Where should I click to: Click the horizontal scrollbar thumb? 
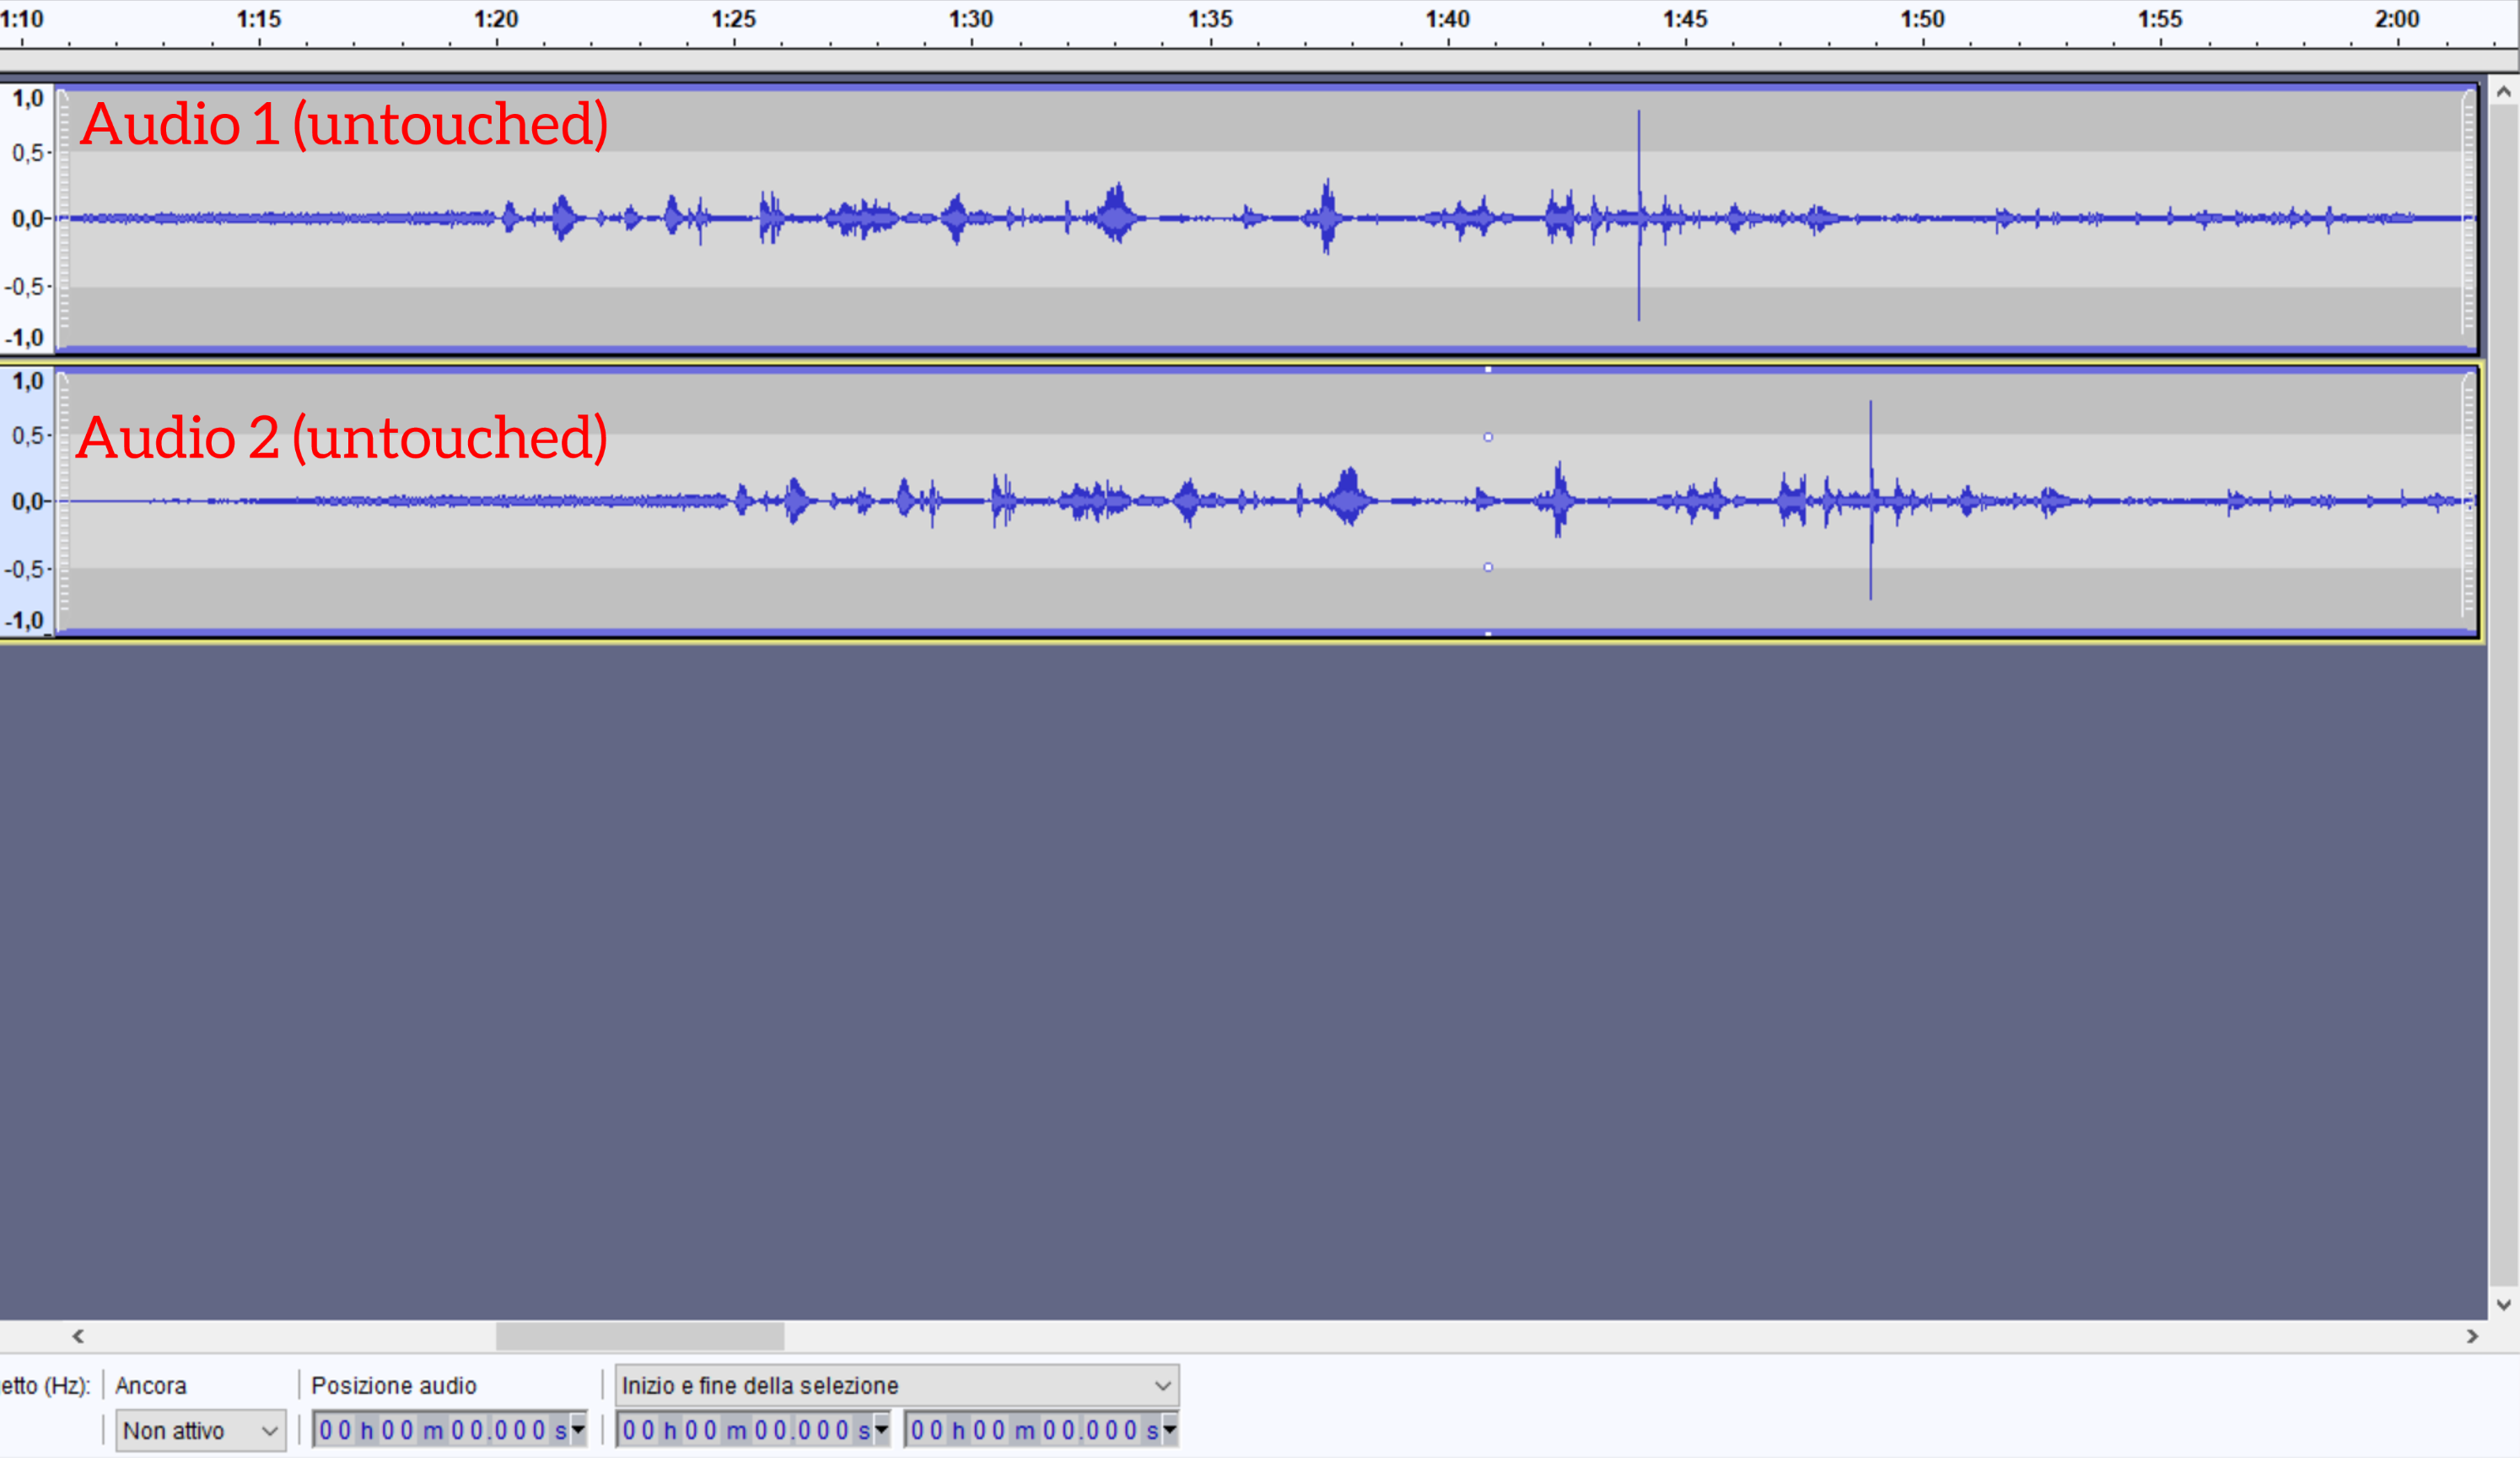(640, 1336)
